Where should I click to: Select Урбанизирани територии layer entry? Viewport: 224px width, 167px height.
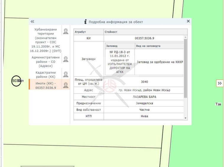[x=45, y=40]
